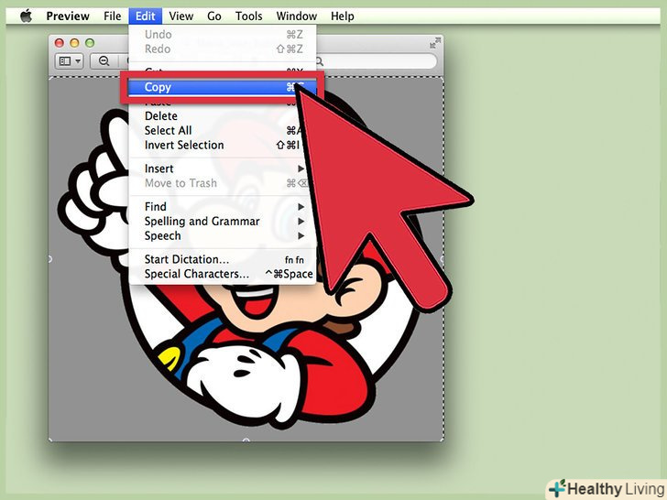Image resolution: width=667 pixels, height=500 pixels.
Task: Close the open Edit menu
Action: pos(145,16)
